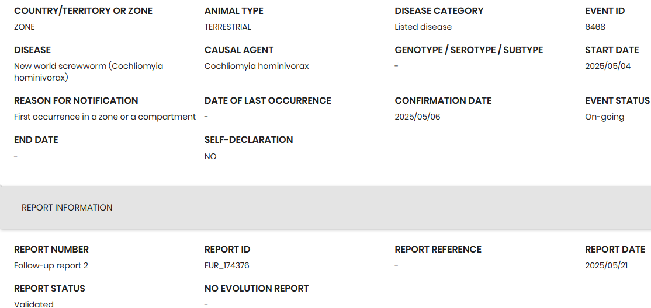The width and height of the screenshot is (651, 308).
Task: Collapse the Report Information section header
Action: [67, 208]
